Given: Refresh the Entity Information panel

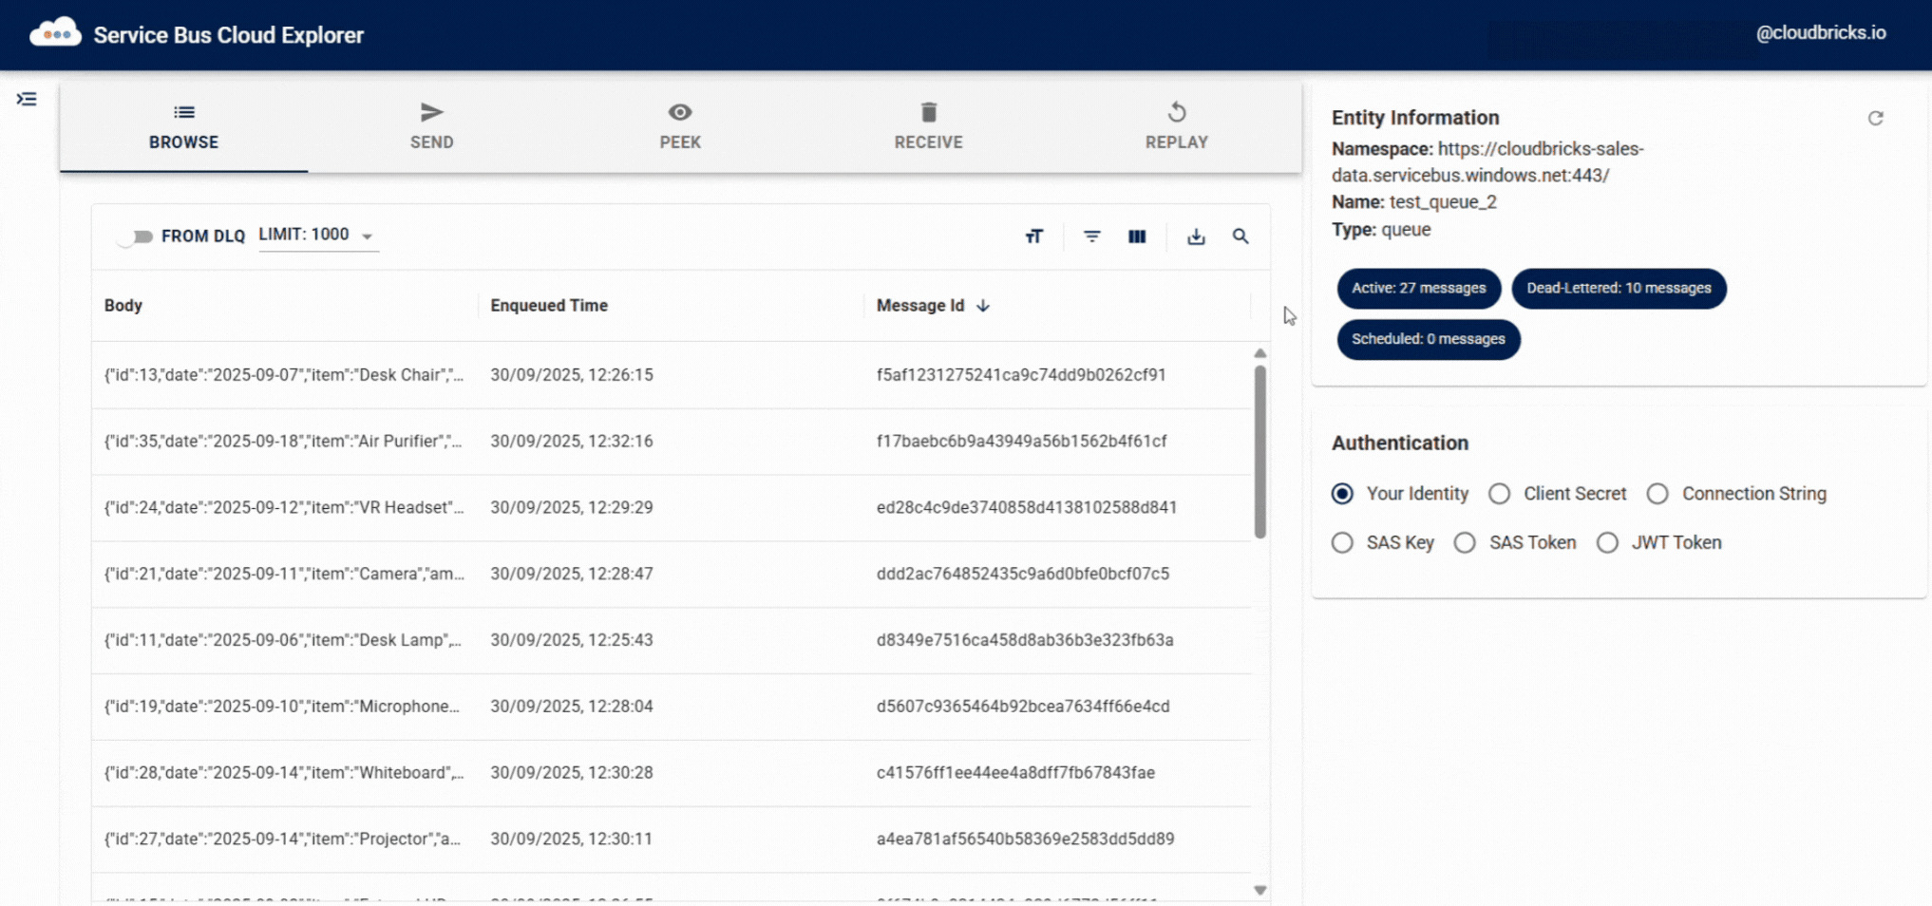Looking at the screenshot, I should click(1875, 118).
